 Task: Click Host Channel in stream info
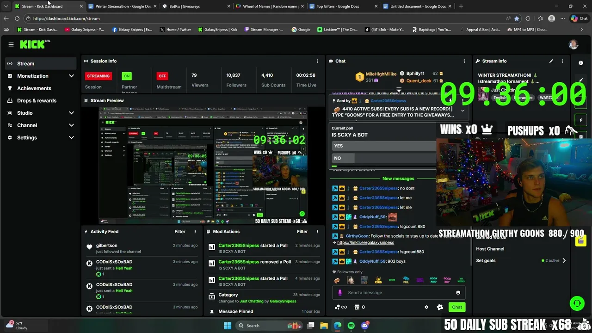[x=490, y=249]
